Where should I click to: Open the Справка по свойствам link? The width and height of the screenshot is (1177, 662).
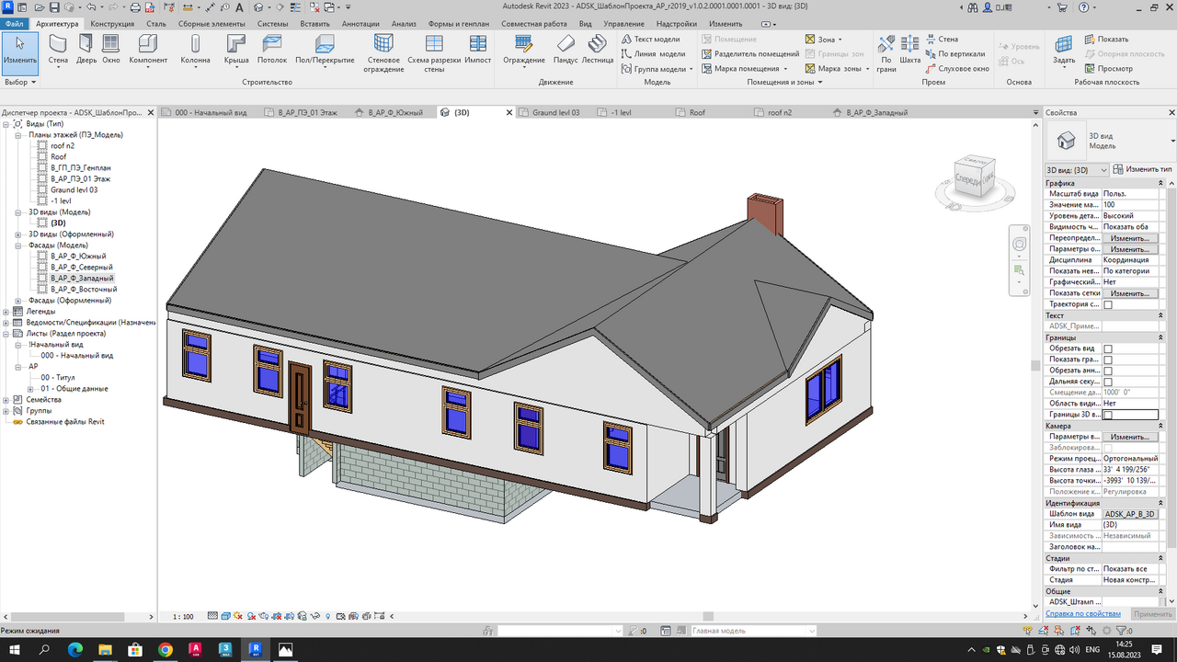tap(1084, 613)
